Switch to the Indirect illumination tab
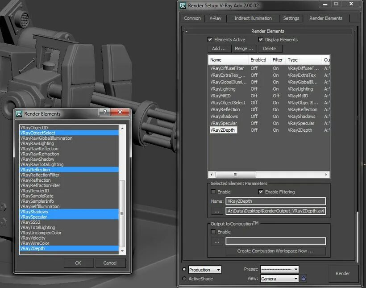Viewport: 366px width, 288px height. (x=253, y=18)
